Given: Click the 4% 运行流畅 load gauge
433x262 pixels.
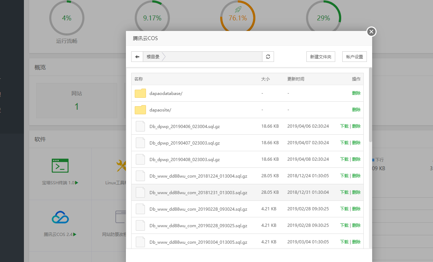Looking at the screenshot, I should click(67, 18).
